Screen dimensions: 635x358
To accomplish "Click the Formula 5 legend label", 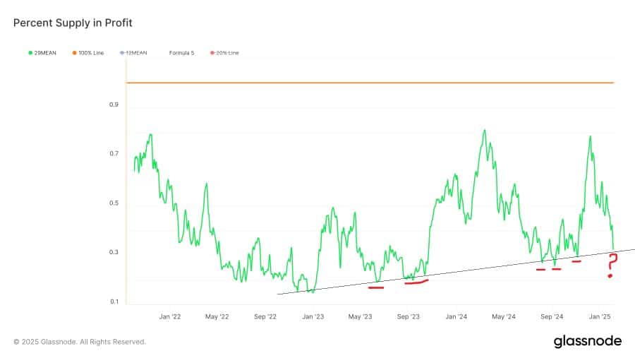I will (181, 53).
